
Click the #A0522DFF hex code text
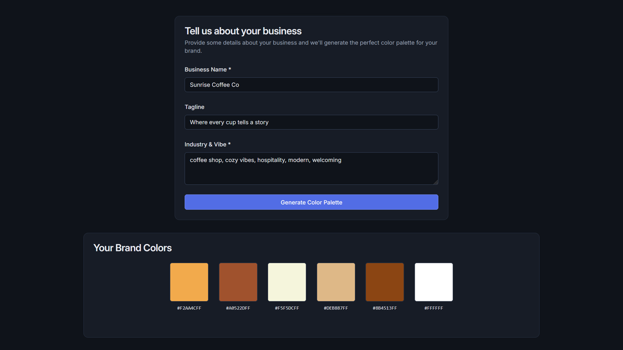pyautogui.click(x=238, y=308)
